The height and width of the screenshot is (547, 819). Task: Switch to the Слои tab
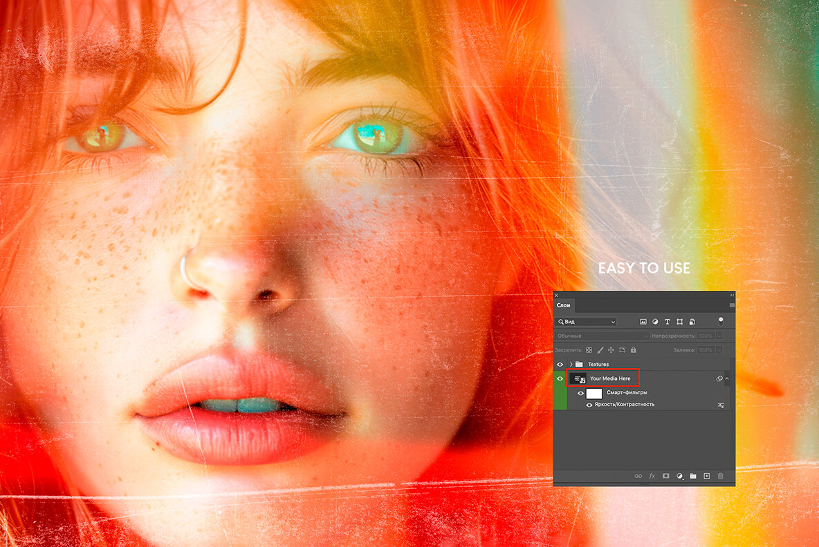(x=563, y=306)
